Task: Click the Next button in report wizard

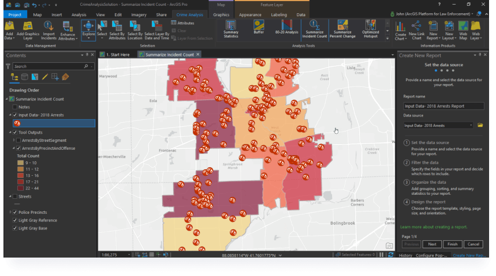Action: [x=432, y=244]
